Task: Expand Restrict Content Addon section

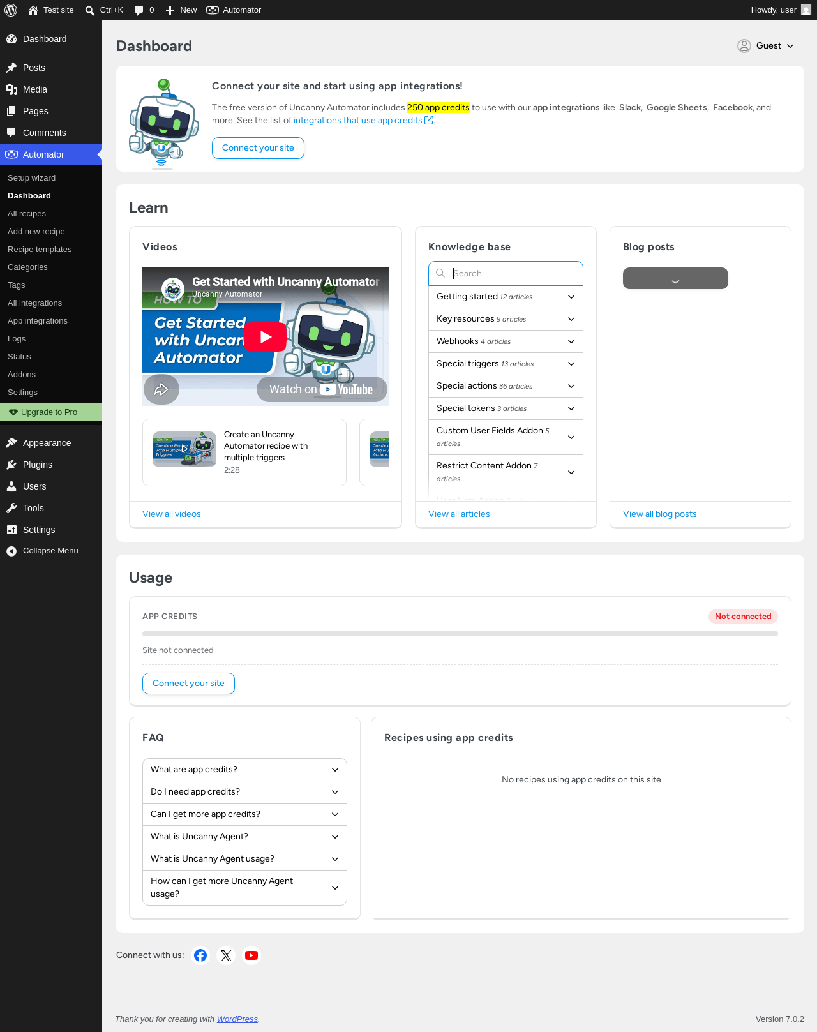Action: pyautogui.click(x=506, y=472)
